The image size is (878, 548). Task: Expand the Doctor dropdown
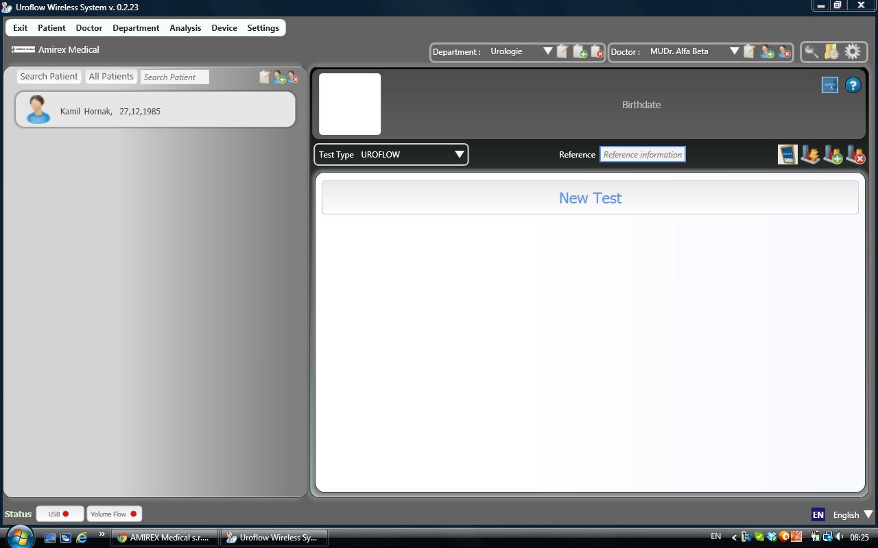(734, 51)
